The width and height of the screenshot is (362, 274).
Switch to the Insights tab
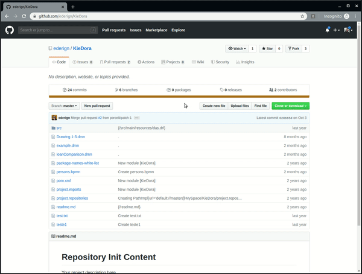pyautogui.click(x=245, y=62)
